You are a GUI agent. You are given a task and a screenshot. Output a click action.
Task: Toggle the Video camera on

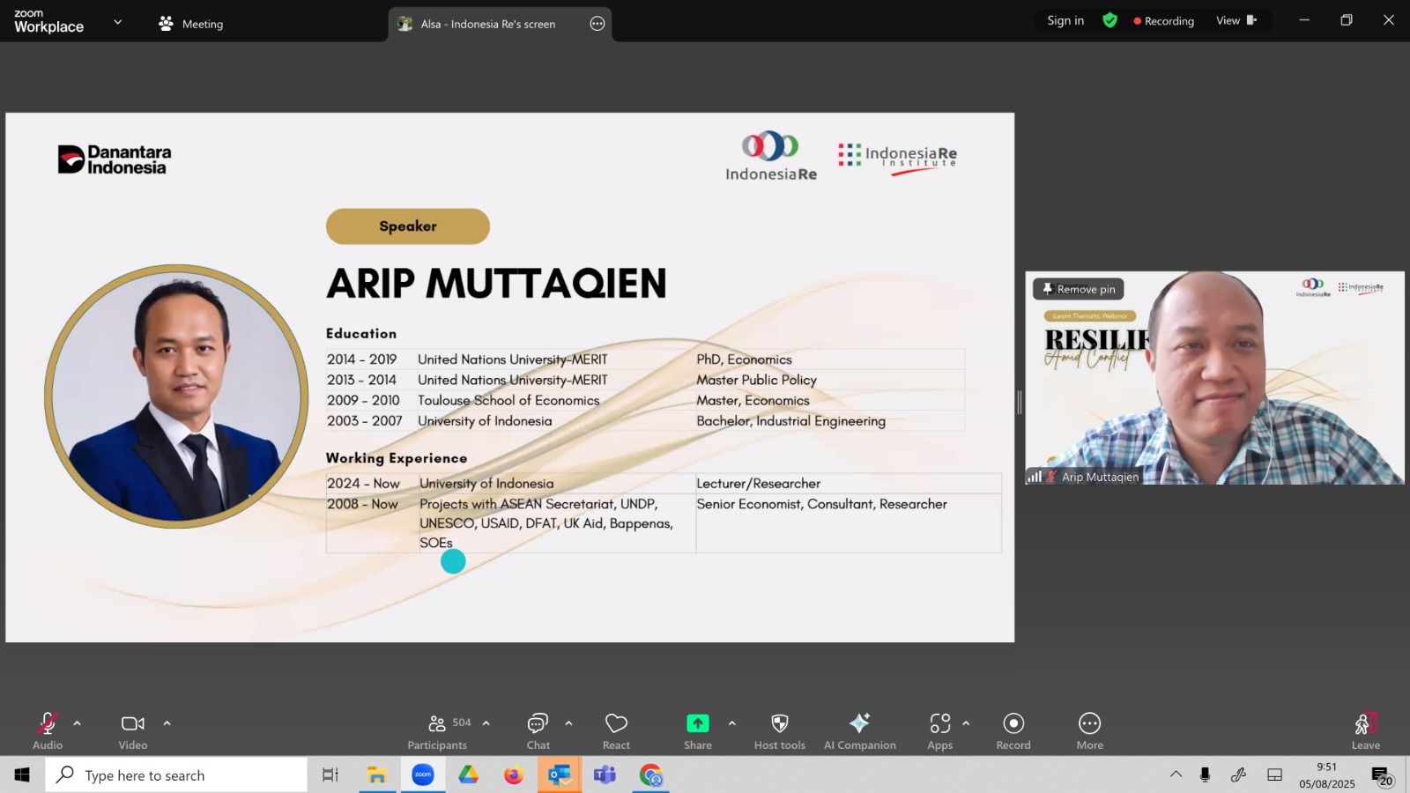[x=133, y=730]
